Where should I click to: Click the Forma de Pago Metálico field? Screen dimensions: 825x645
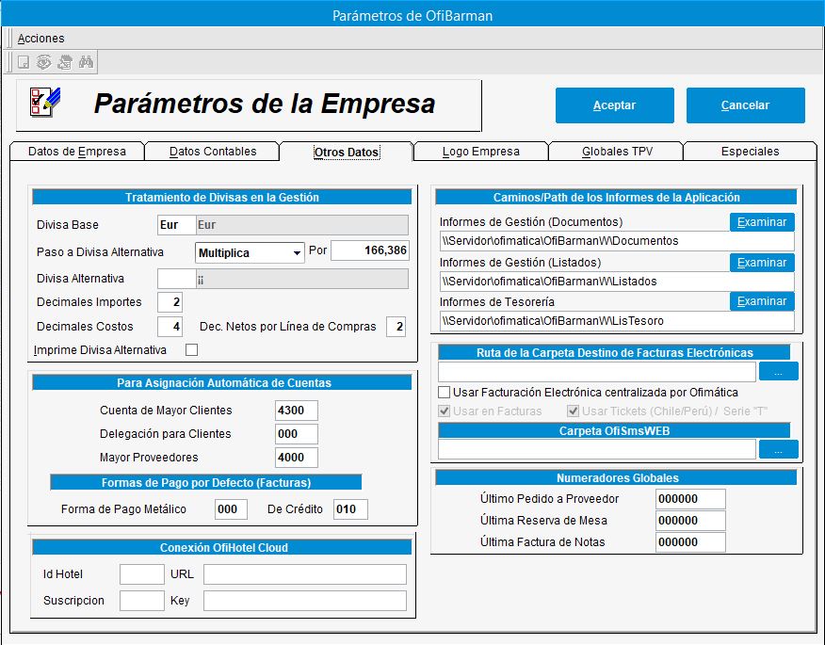click(x=231, y=509)
